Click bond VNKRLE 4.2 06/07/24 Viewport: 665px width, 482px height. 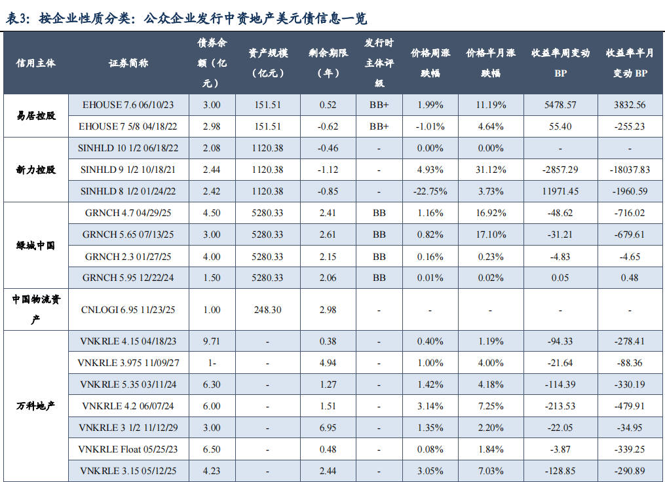click(x=128, y=406)
